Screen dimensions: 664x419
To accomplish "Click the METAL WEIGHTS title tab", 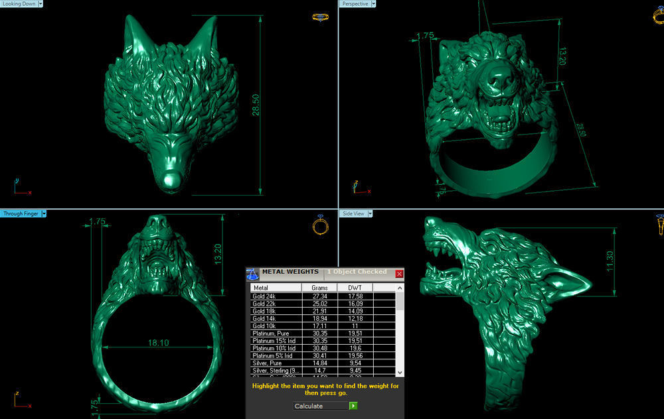I will (290, 272).
